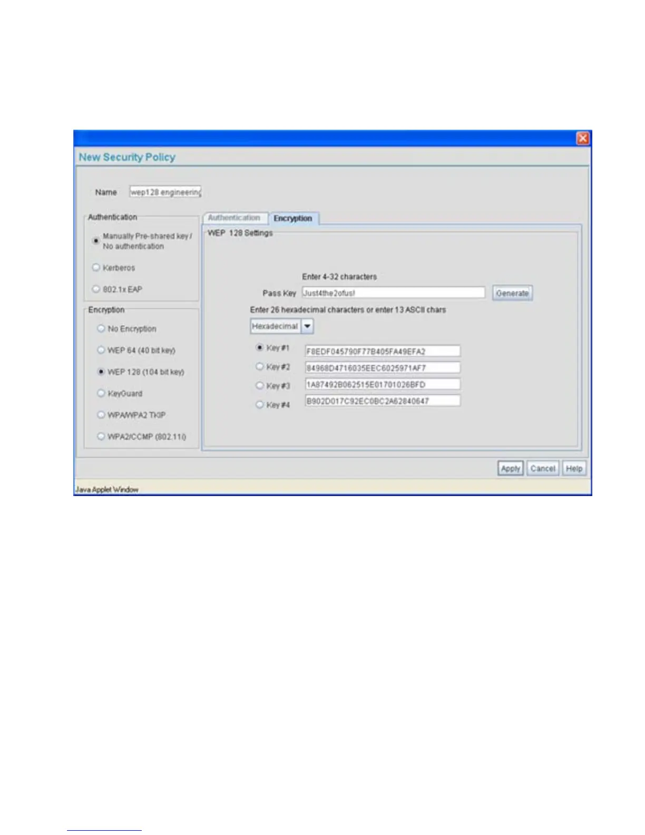The width and height of the screenshot is (645, 835).
Task: Select Key #1 radio button
Action: (259, 348)
